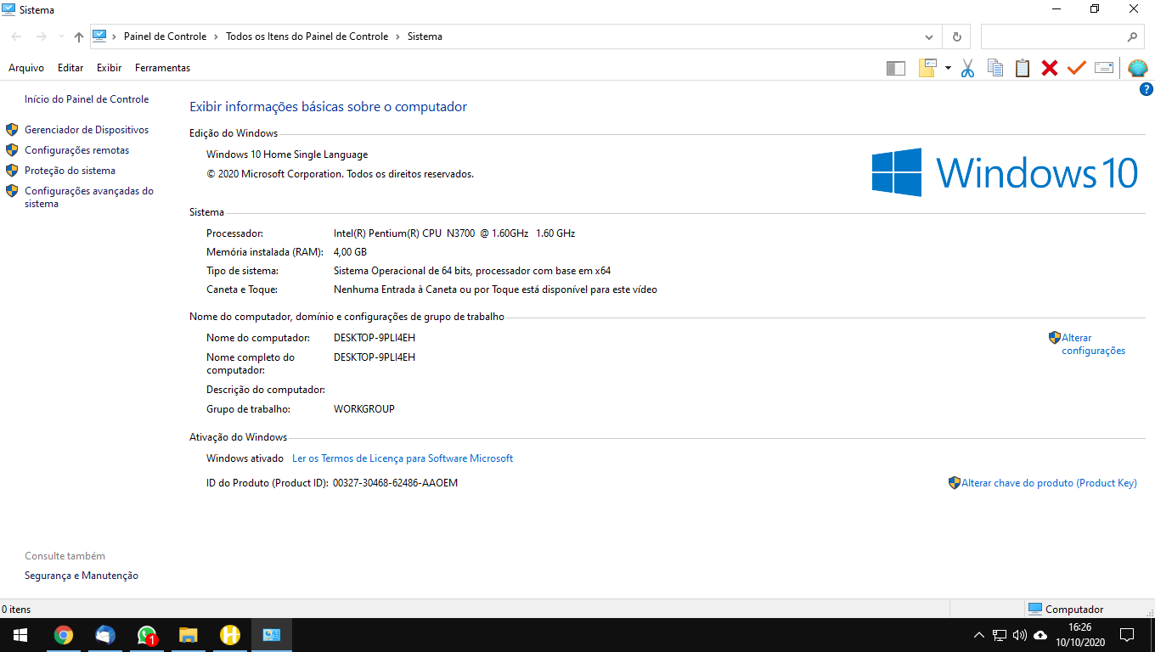Click the Windows 10 logo
The image size is (1155, 652).
[x=1005, y=172]
